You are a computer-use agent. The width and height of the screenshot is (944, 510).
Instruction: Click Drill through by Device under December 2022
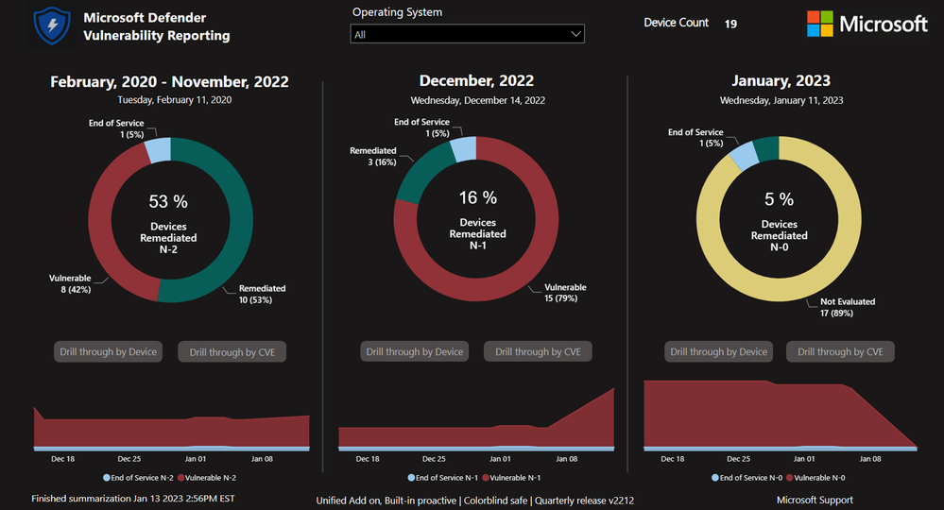pyautogui.click(x=414, y=352)
